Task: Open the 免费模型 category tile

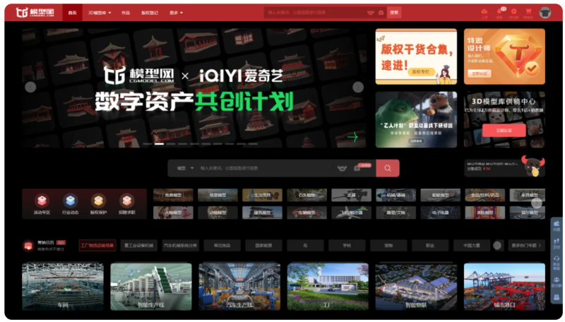Action: [x=173, y=195]
